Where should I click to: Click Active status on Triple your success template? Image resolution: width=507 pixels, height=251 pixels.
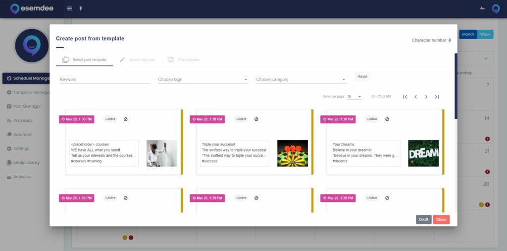[241, 119]
